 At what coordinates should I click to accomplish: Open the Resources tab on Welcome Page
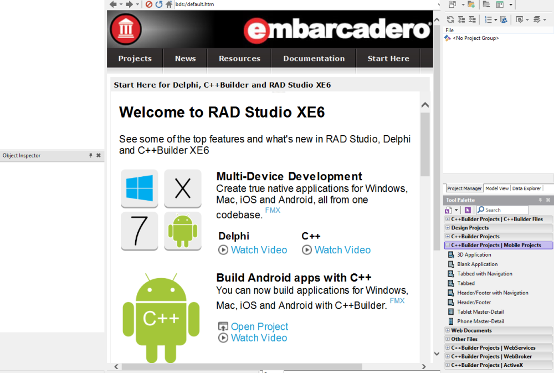[x=239, y=58]
